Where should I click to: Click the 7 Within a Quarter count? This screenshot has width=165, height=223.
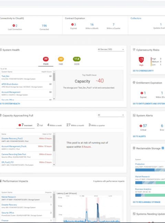[x=113, y=25]
